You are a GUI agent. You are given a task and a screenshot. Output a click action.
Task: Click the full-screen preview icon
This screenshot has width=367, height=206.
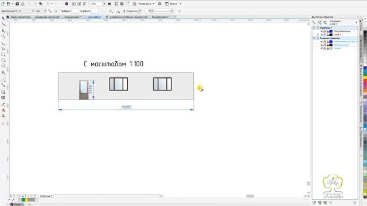click(110, 4)
